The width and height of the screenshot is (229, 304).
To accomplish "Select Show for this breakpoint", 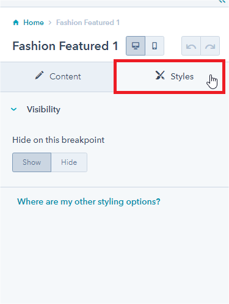I will pos(32,162).
